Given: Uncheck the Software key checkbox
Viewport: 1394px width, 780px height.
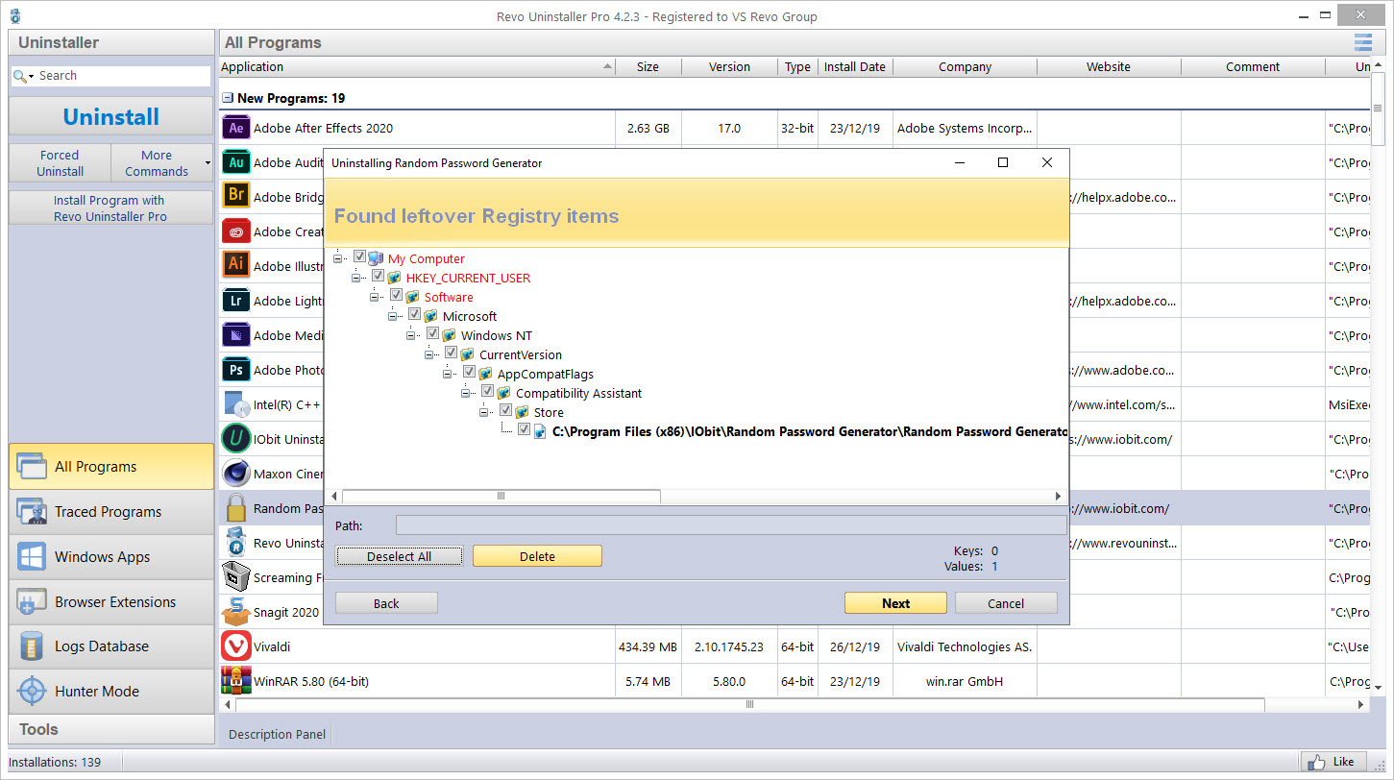Looking at the screenshot, I should pyautogui.click(x=397, y=296).
